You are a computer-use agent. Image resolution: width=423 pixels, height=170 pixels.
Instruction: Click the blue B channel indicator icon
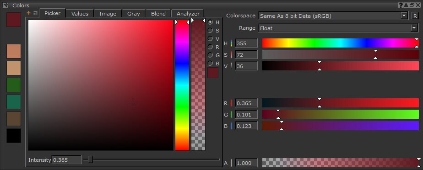click(x=232, y=126)
